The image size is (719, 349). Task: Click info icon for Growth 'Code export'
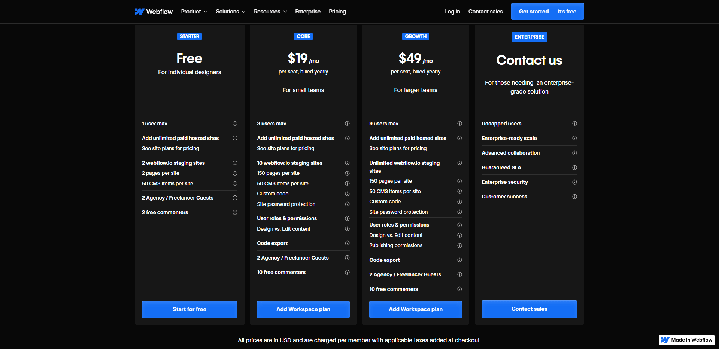459,260
